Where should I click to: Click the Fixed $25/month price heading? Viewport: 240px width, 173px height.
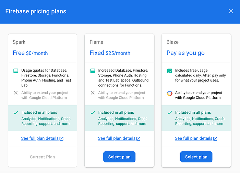click(110, 53)
